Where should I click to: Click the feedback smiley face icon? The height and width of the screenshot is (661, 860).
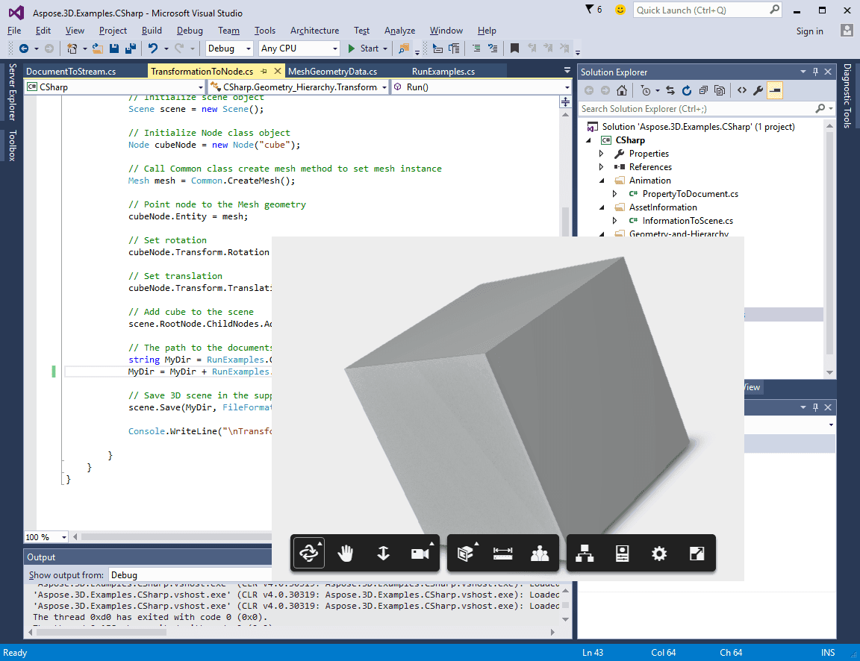pyautogui.click(x=620, y=10)
